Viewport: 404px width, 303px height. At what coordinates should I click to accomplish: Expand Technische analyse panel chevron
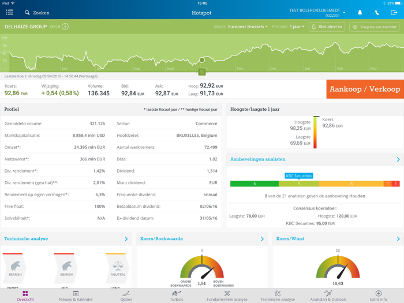point(126,239)
